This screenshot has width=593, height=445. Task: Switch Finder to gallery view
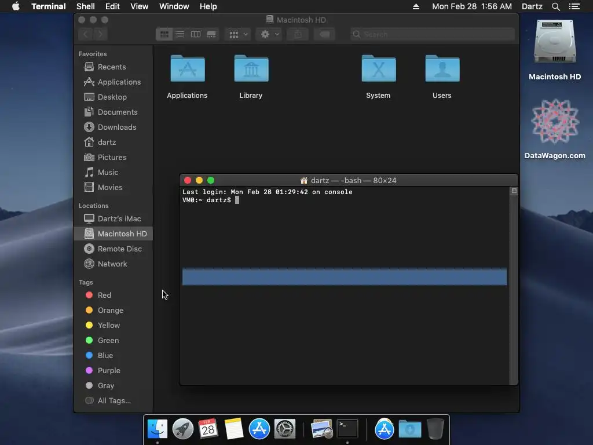(x=211, y=34)
